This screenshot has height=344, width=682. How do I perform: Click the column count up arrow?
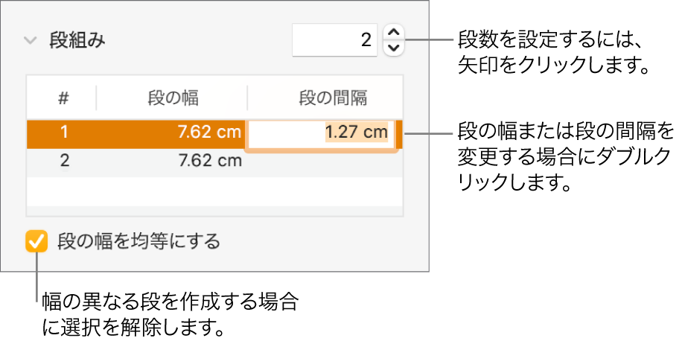395,32
